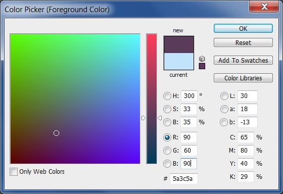Click the right arrow of the color slider

[x=160, y=118]
